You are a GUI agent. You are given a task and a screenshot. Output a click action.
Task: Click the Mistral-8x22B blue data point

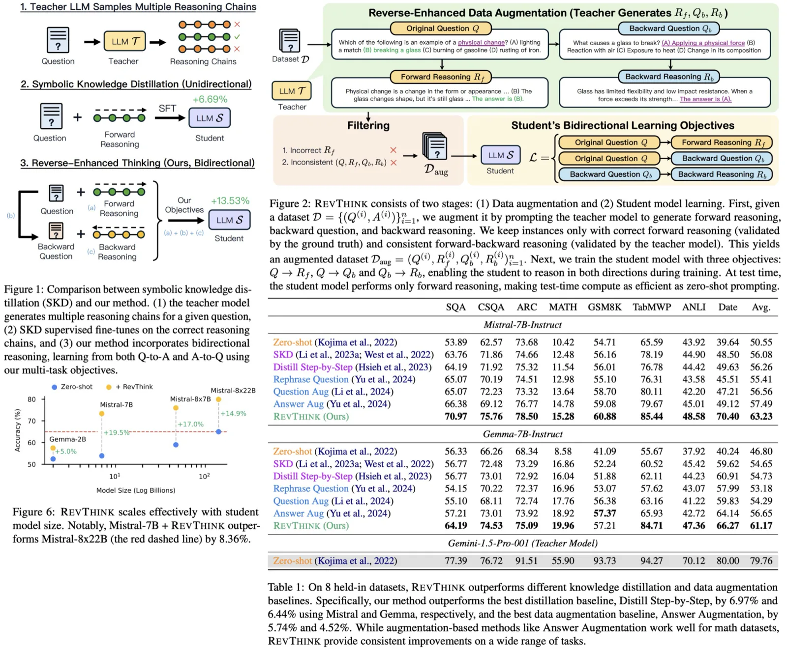pyautogui.click(x=218, y=431)
